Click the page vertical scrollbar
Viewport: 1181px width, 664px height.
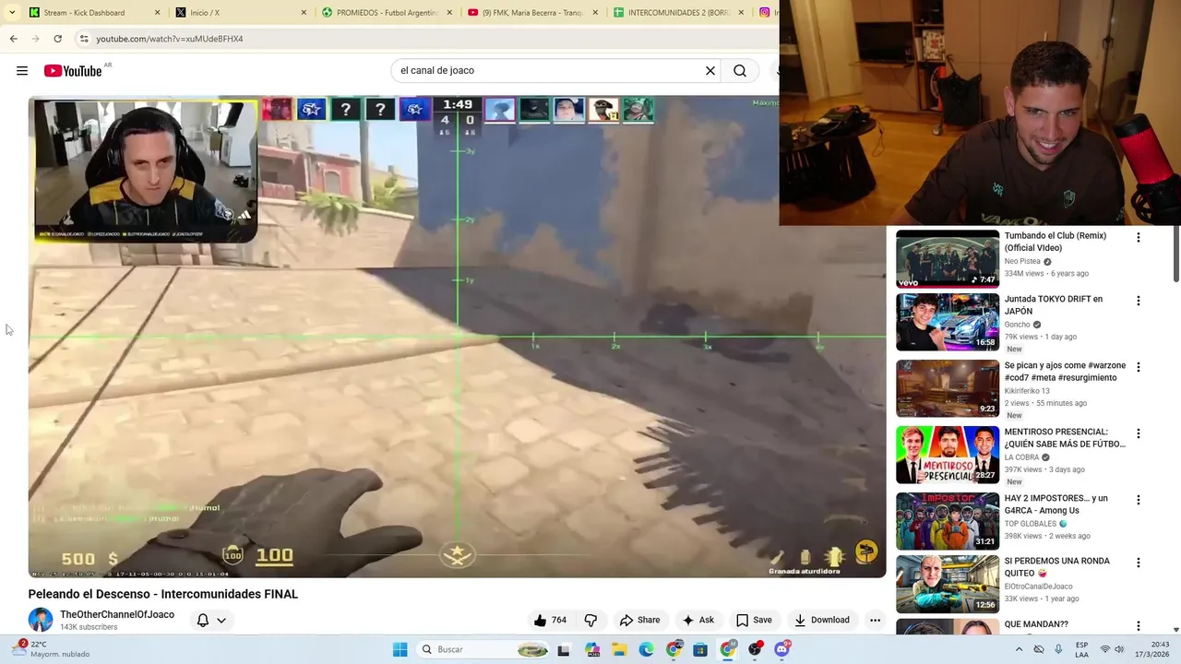coord(1176,254)
